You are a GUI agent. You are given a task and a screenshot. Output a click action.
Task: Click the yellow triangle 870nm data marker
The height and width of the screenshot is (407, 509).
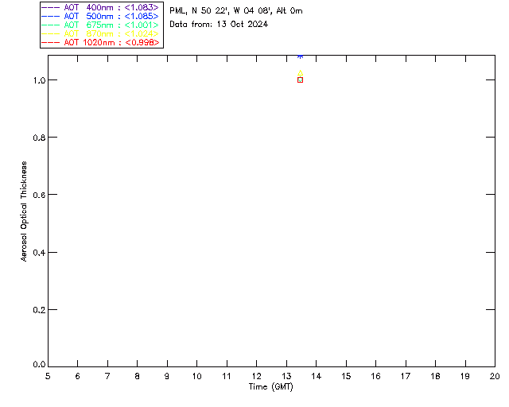(300, 73)
